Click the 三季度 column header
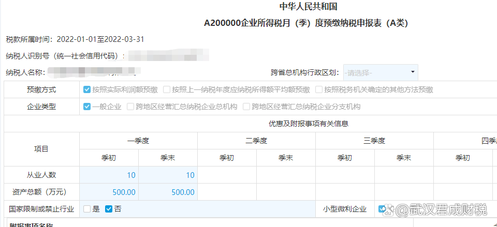Image resolution: width=497 pixels, height=227 pixels. pos(374,141)
